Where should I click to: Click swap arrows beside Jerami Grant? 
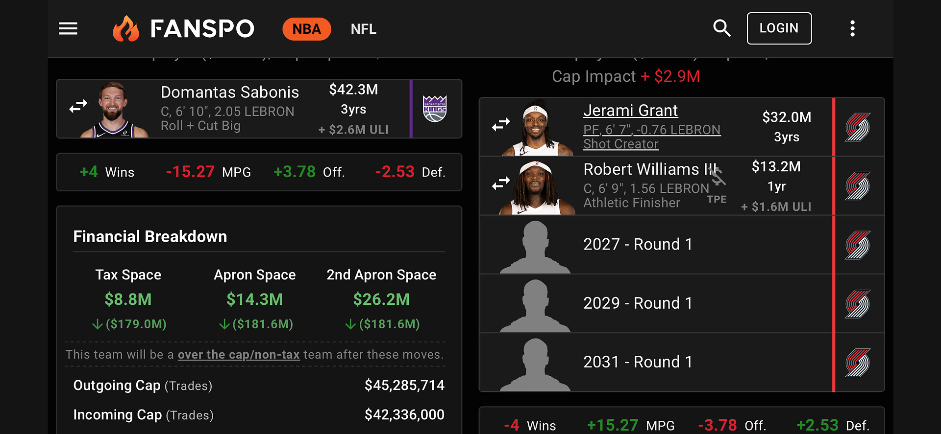tap(501, 125)
